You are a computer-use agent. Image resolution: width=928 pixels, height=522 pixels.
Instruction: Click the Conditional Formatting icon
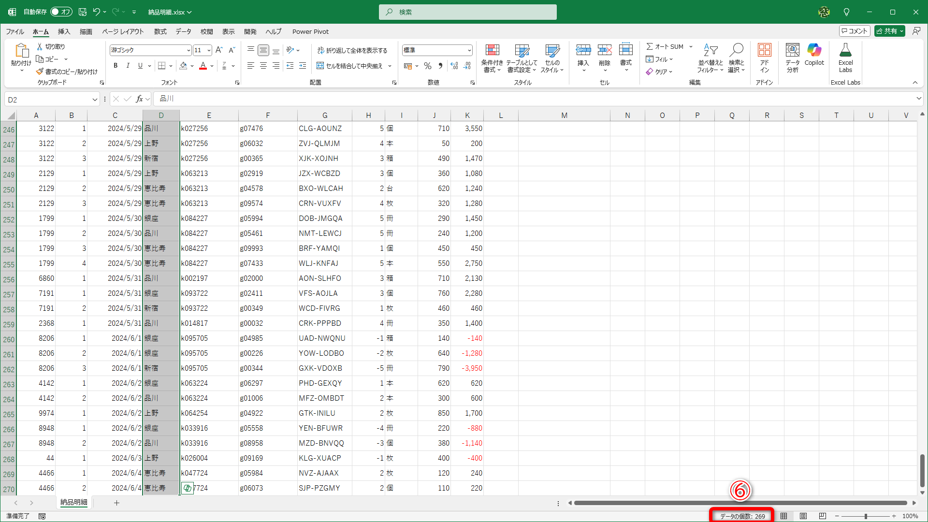click(x=492, y=50)
